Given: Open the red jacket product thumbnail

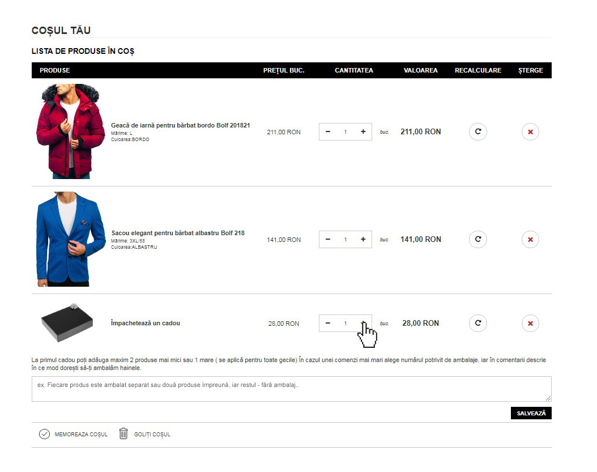Looking at the screenshot, I should (70, 131).
